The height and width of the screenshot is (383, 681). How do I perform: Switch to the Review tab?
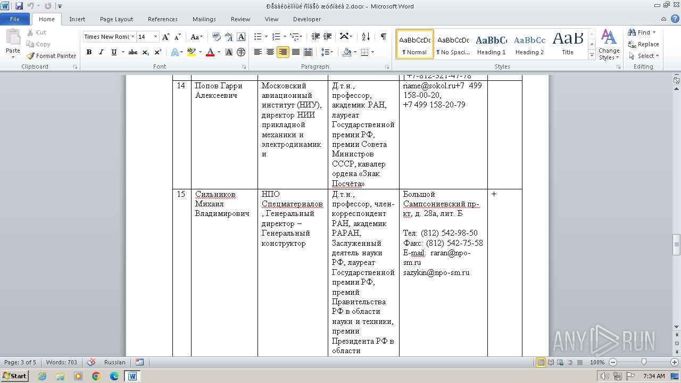tap(240, 19)
